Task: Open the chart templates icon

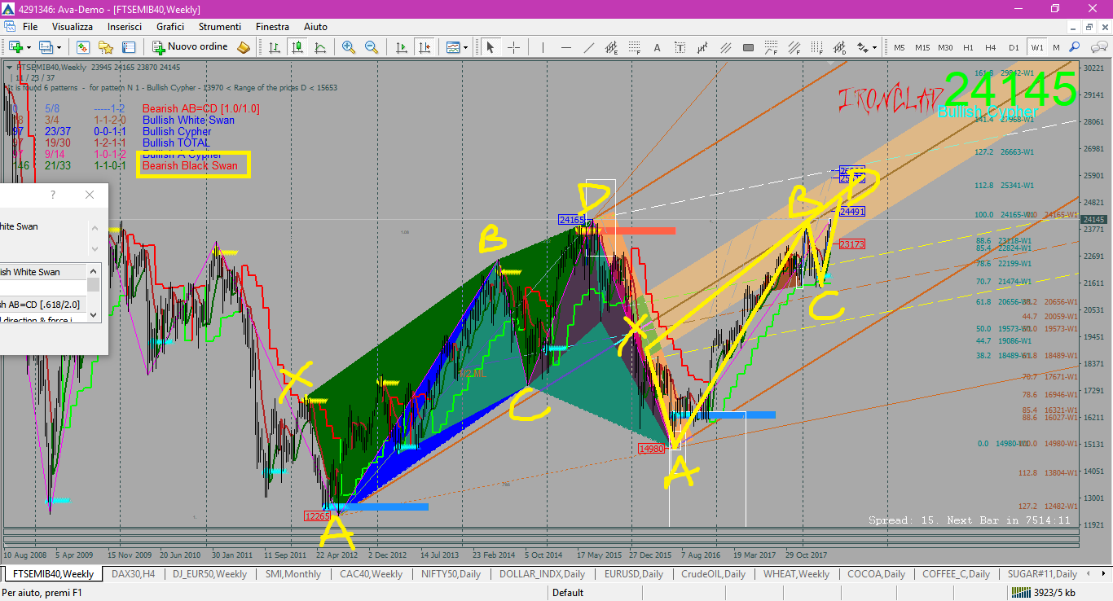Action: pos(453,47)
